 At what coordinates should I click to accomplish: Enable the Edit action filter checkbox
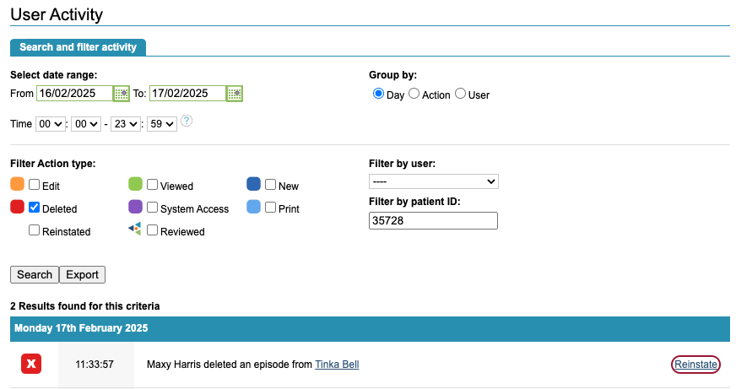(35, 185)
